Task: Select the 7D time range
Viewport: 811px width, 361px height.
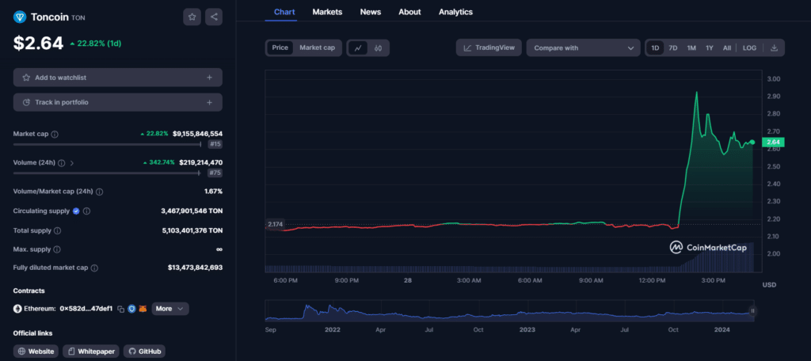Action: click(x=673, y=47)
